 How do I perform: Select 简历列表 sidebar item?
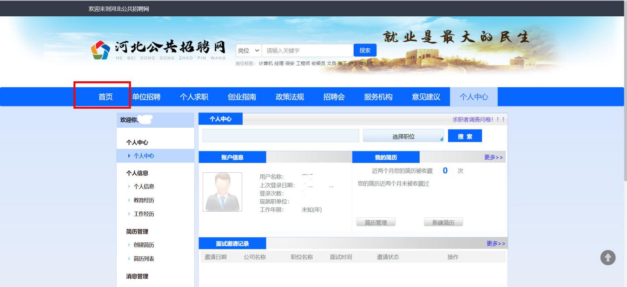tap(144, 259)
